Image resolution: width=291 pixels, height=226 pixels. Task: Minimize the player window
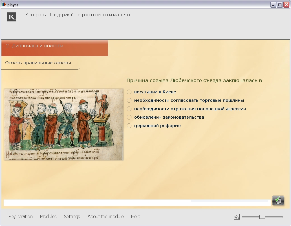pyautogui.click(x=273, y=5)
